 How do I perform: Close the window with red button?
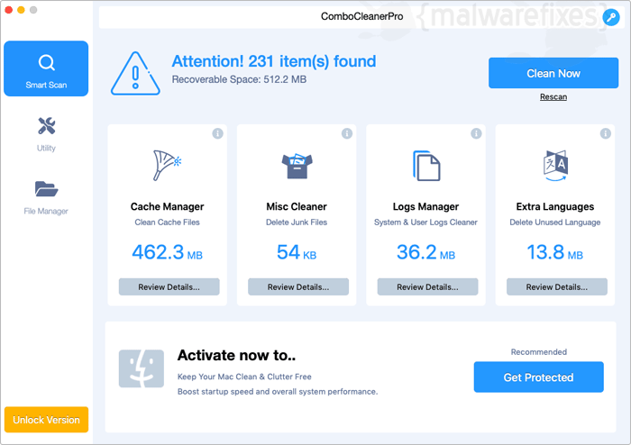tap(8, 10)
